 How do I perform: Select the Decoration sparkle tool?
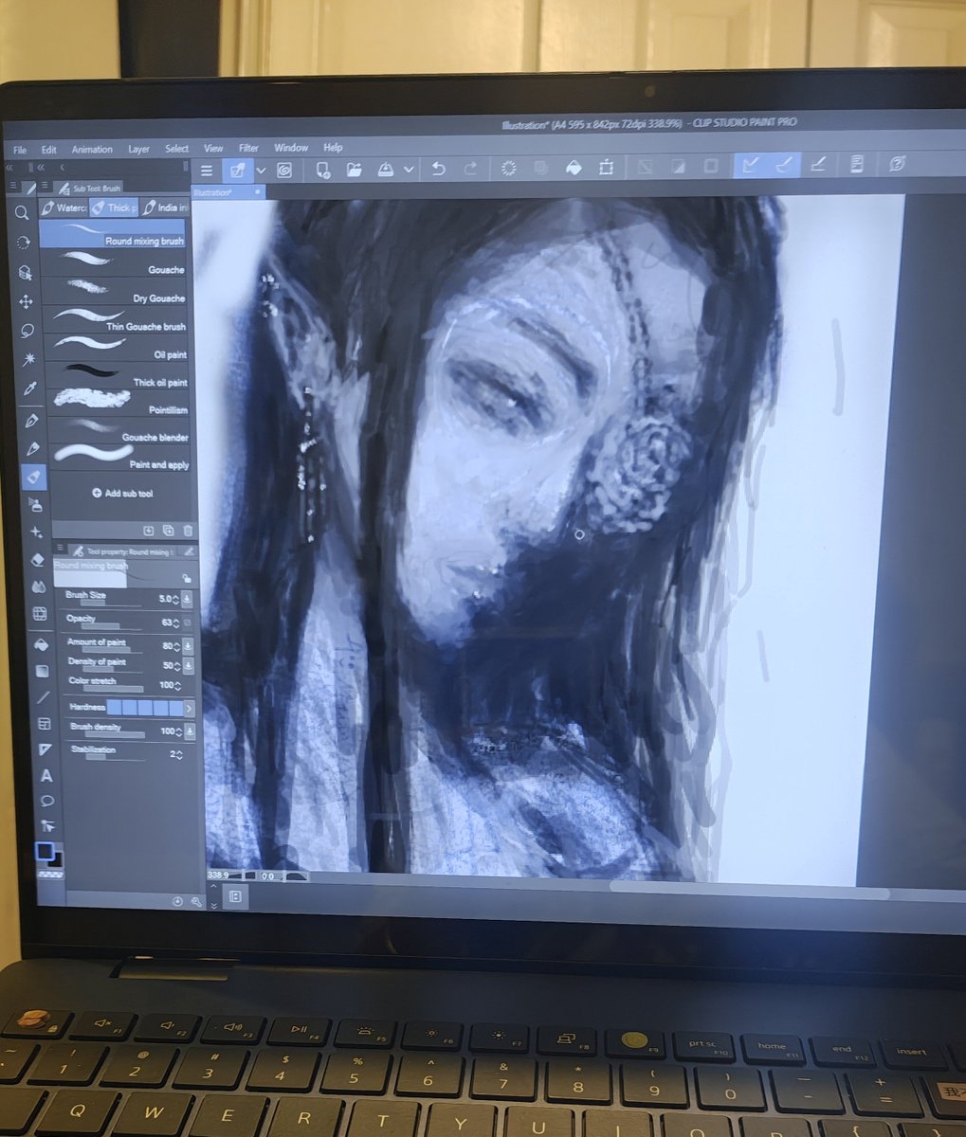(x=36, y=532)
